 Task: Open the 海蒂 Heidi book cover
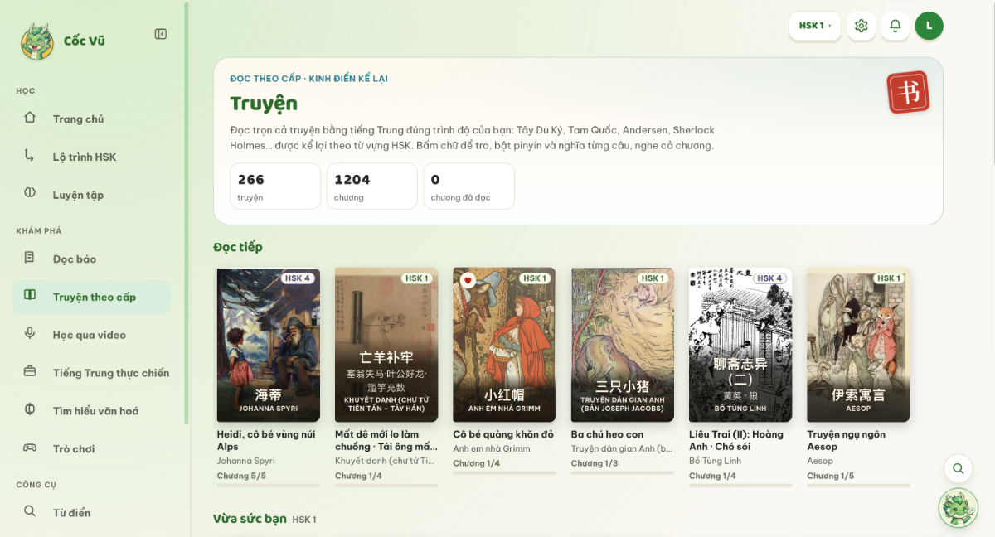(269, 345)
